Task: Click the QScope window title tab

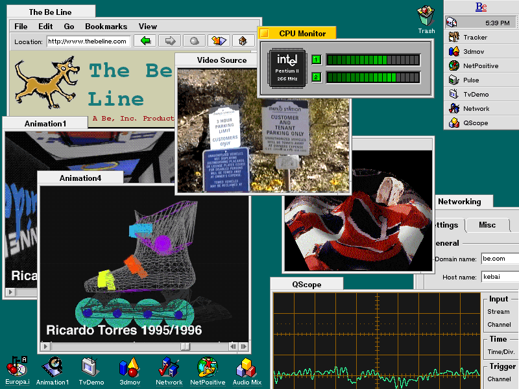Action: [x=307, y=285]
